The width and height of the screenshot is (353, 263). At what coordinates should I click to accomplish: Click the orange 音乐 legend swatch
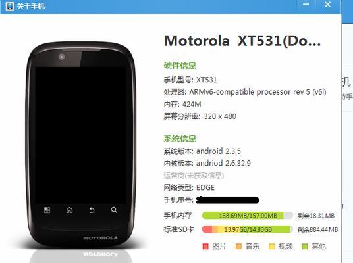click(238, 247)
